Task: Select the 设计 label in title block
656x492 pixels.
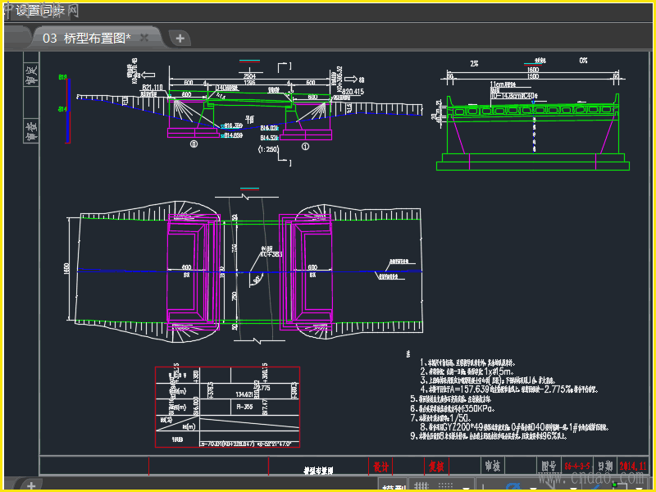Action: coord(380,467)
